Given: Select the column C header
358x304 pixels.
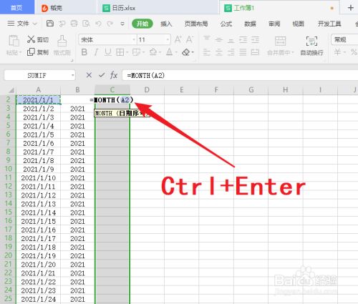Looking at the screenshot, I should (112, 90).
